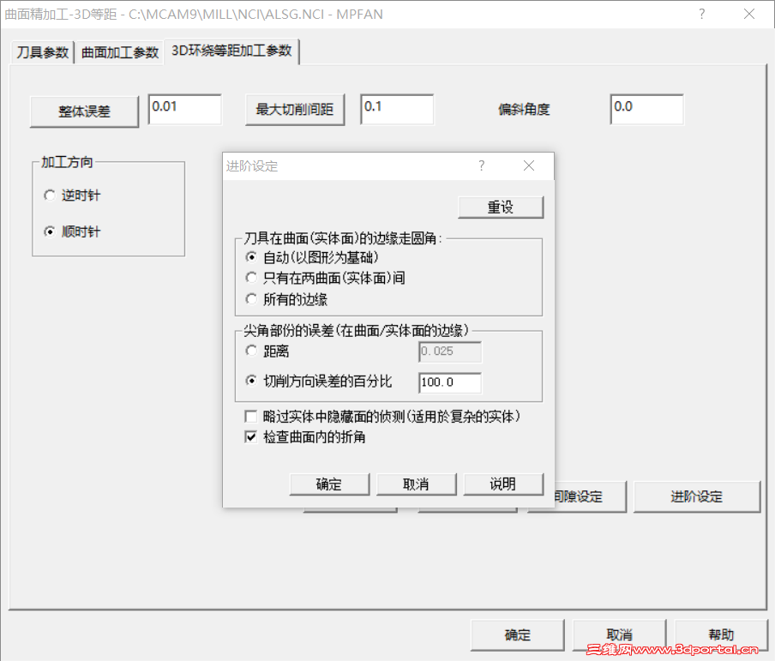
Task: Select the 逆时针 machining direction
Action: pos(50,195)
